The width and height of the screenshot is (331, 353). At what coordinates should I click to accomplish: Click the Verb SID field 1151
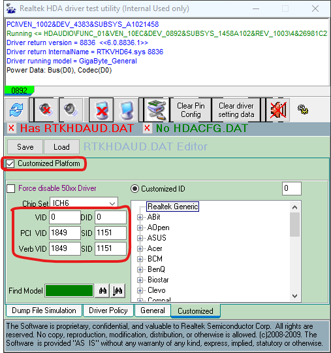[110, 248]
